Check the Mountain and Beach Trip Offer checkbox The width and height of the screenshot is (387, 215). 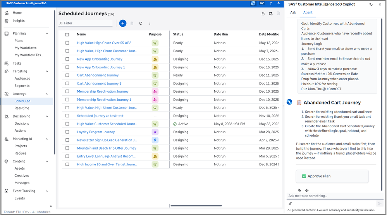[67, 148]
